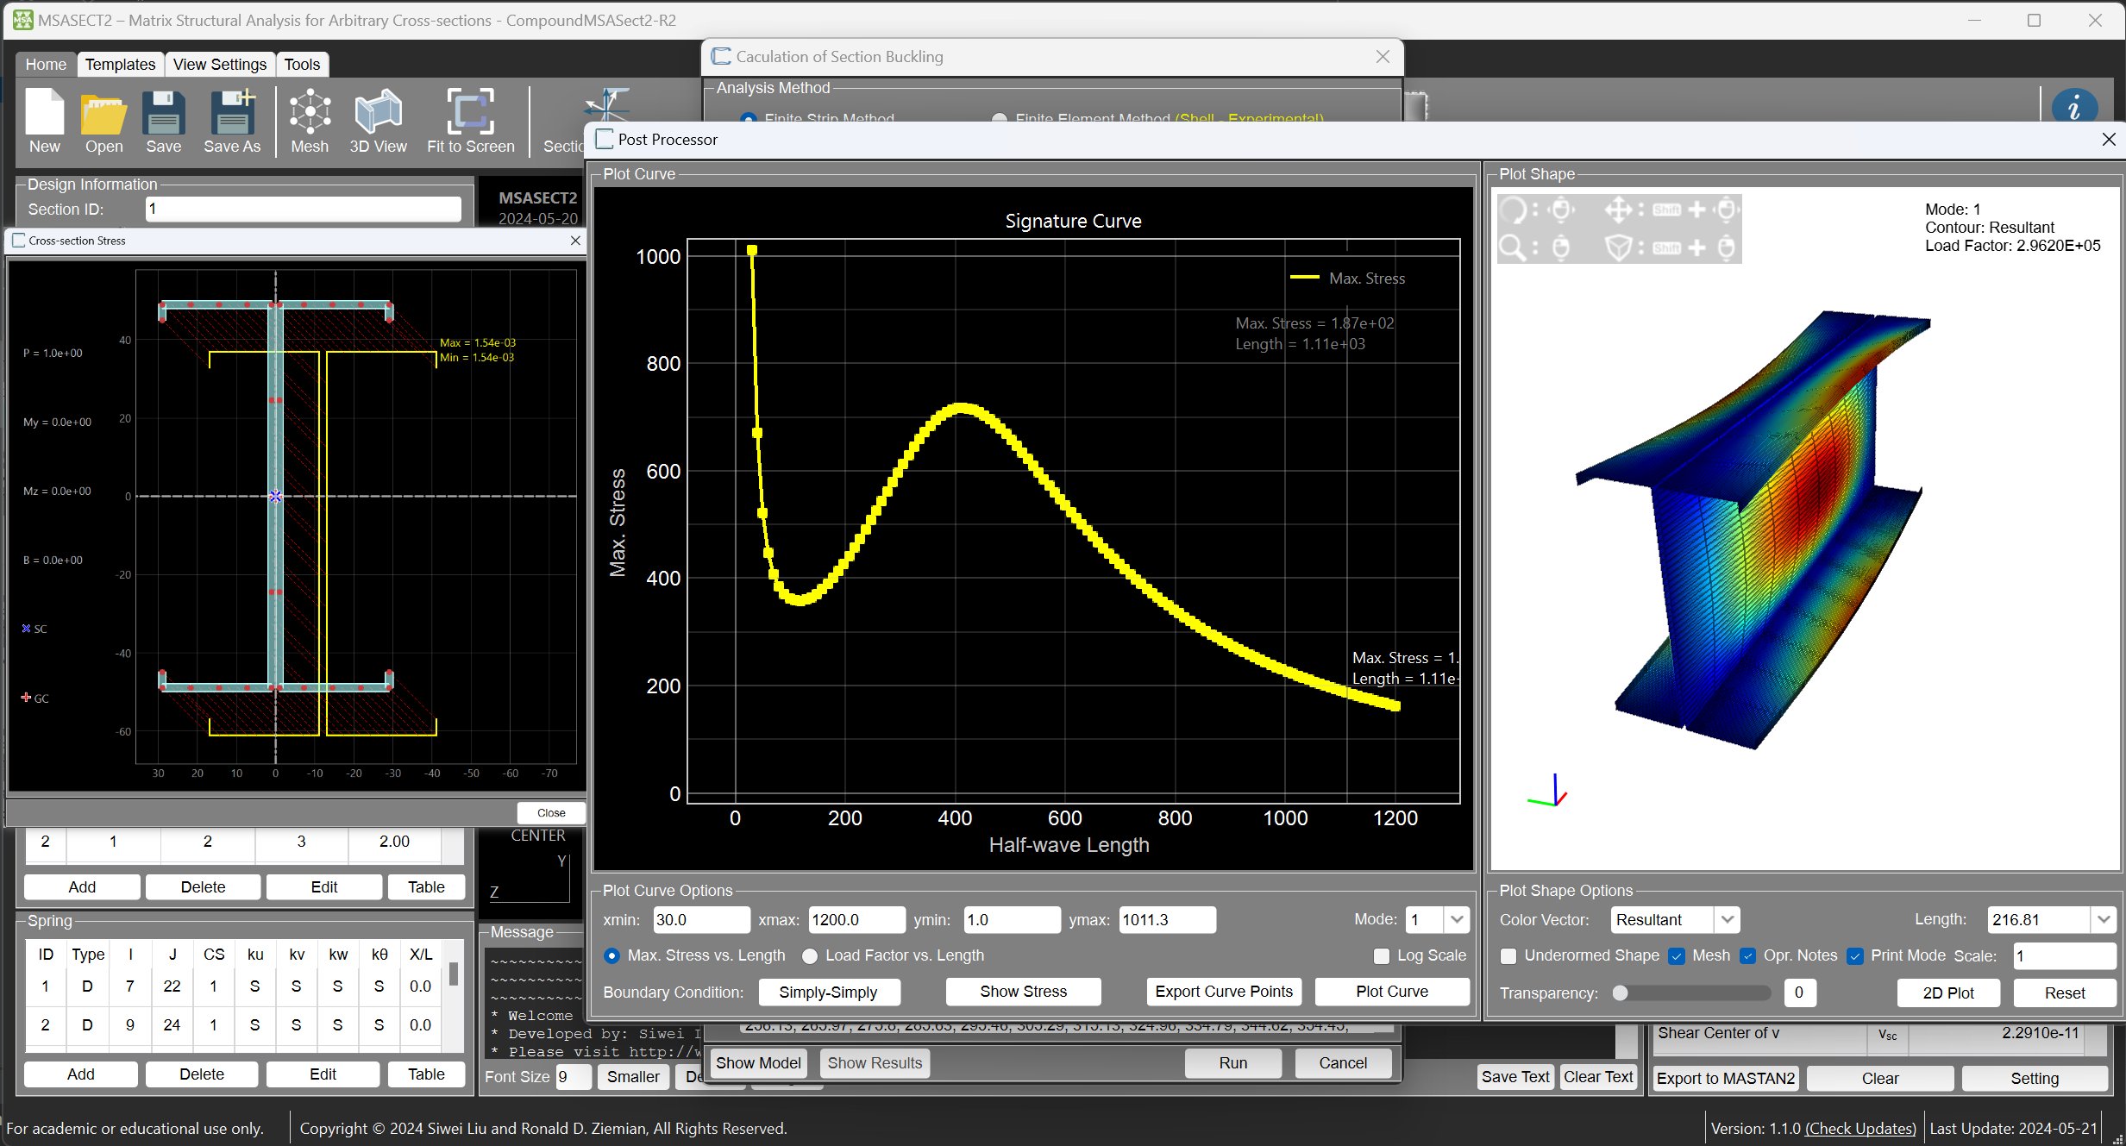Toggle the Opr. Notes checkbox
Screen dimensions: 2126x1146
[x=1748, y=955]
